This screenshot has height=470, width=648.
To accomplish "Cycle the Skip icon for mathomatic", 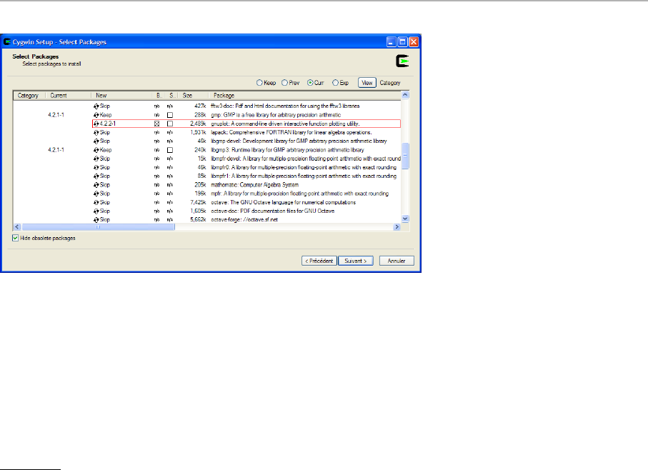I will (x=96, y=185).
